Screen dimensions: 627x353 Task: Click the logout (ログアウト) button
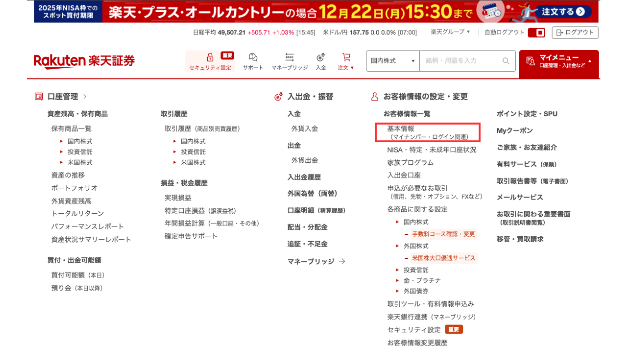pyautogui.click(x=575, y=33)
